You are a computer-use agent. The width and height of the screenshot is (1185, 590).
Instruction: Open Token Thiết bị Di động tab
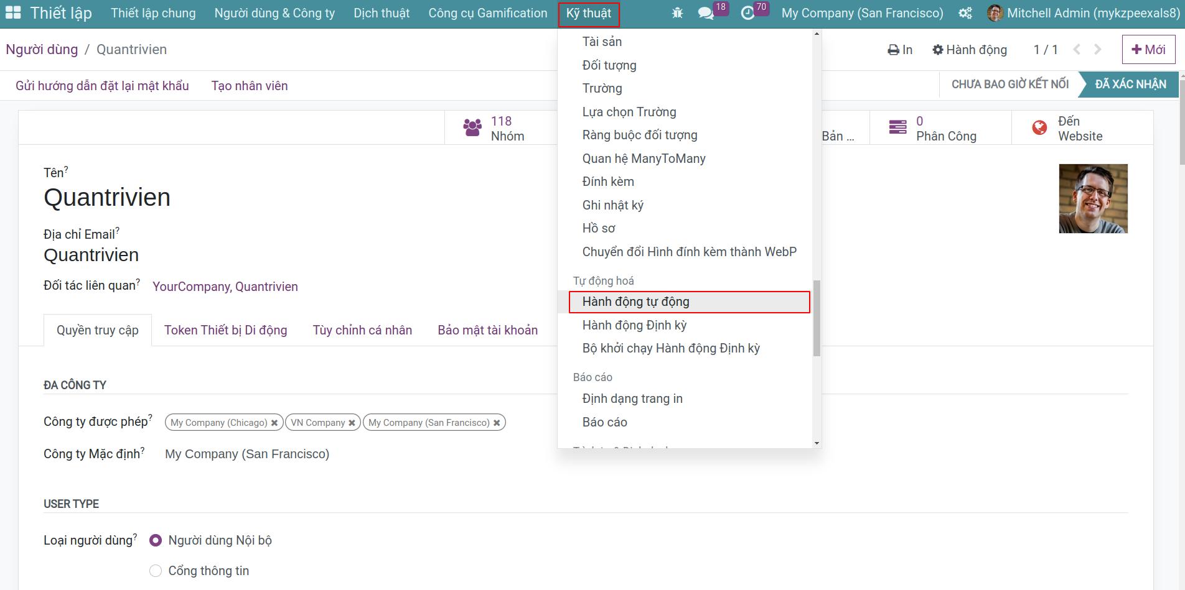(x=225, y=330)
